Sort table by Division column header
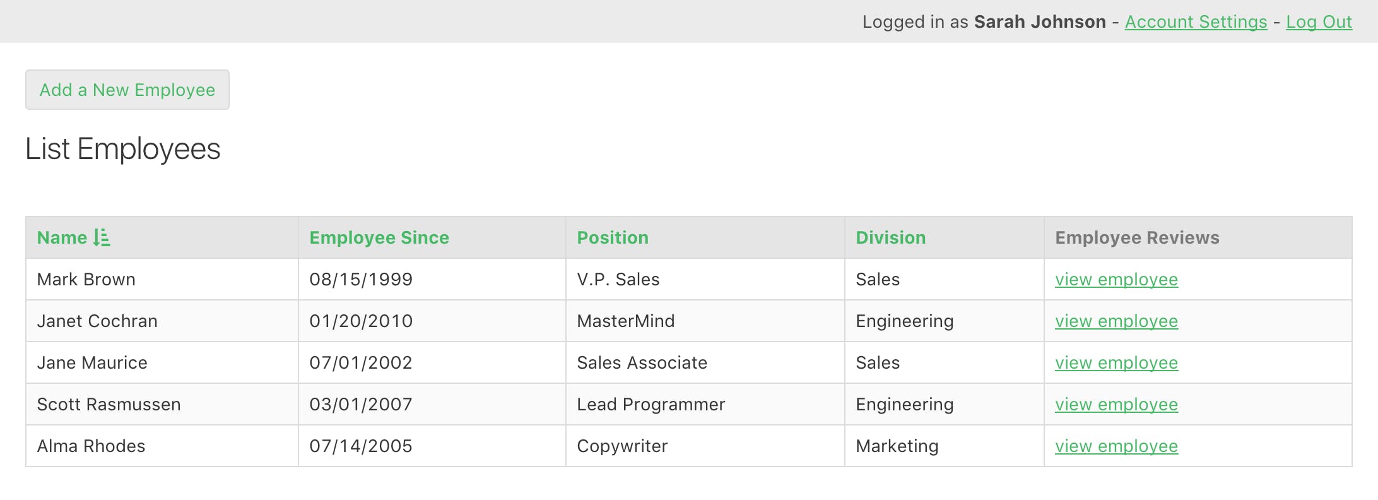The width and height of the screenshot is (1378, 500). point(891,238)
